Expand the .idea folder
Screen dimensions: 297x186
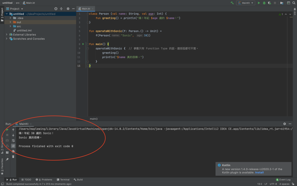pos(10,18)
